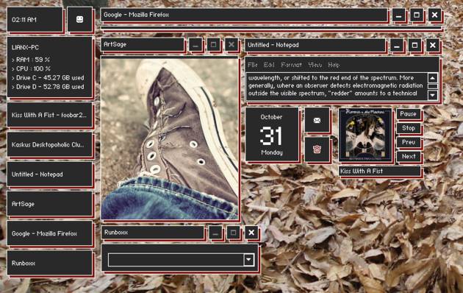Click inside the Notepad text area

pos(337,86)
